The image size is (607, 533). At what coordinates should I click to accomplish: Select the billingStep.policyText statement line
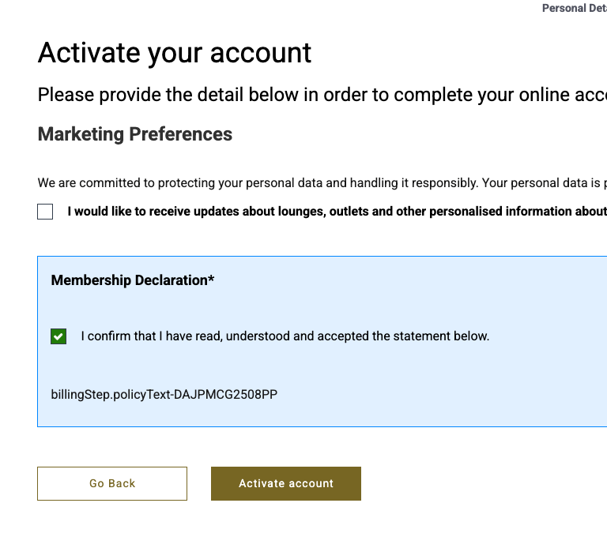coord(164,394)
